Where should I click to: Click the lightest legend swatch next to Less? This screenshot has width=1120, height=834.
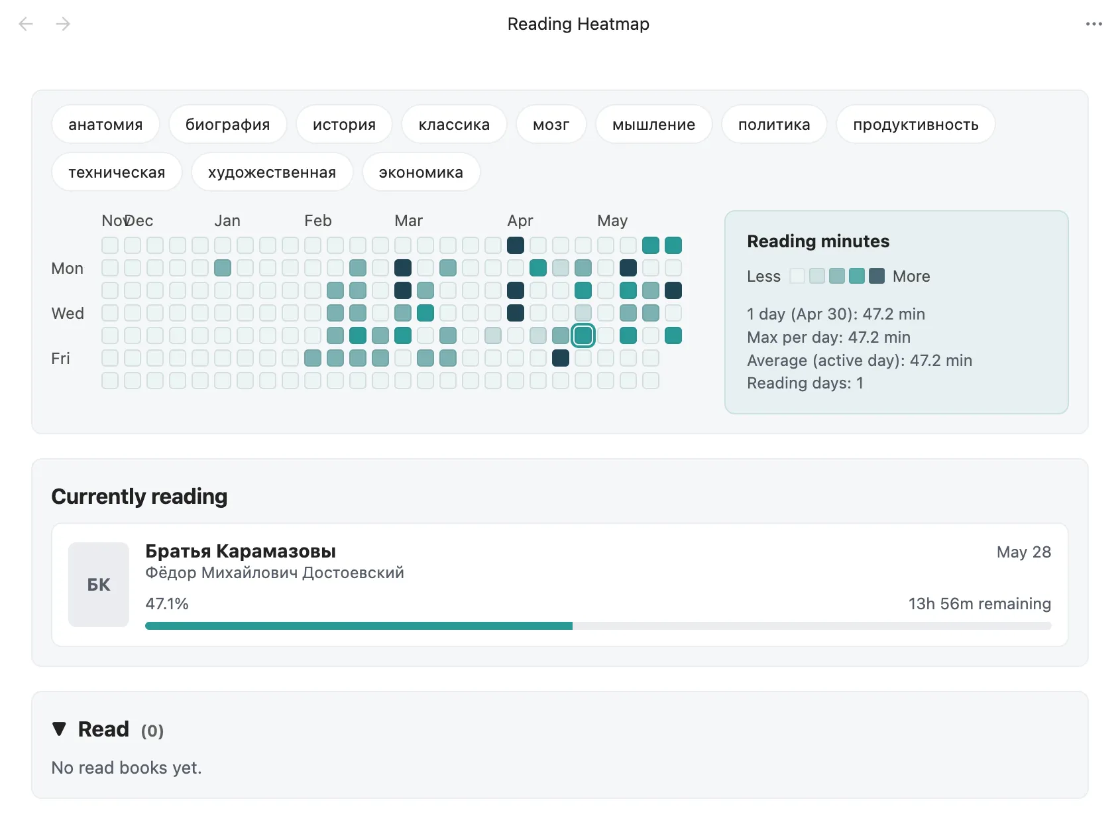pyautogui.click(x=797, y=276)
